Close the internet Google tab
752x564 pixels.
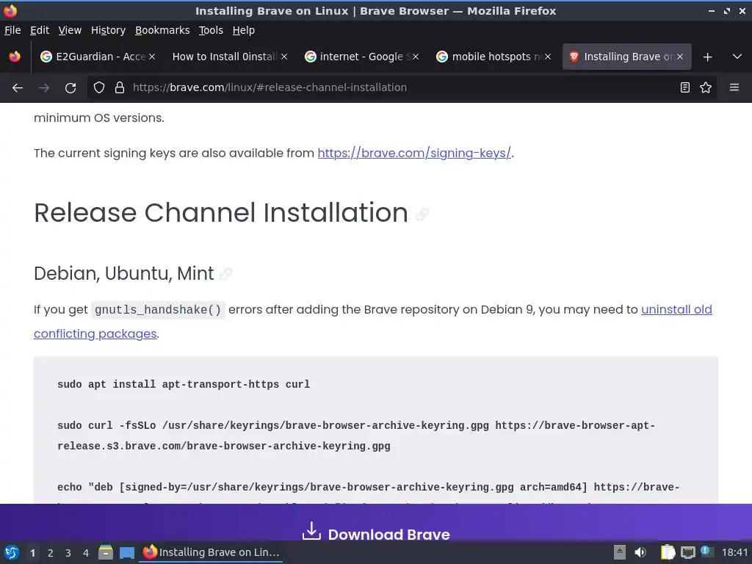[x=416, y=57]
